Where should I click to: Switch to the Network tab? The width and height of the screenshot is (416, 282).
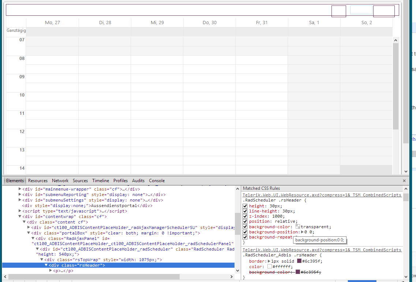(60, 181)
